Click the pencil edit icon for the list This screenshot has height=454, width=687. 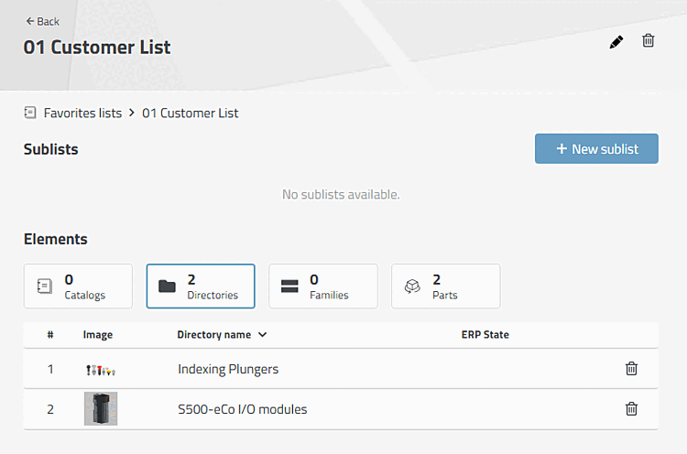click(x=616, y=42)
